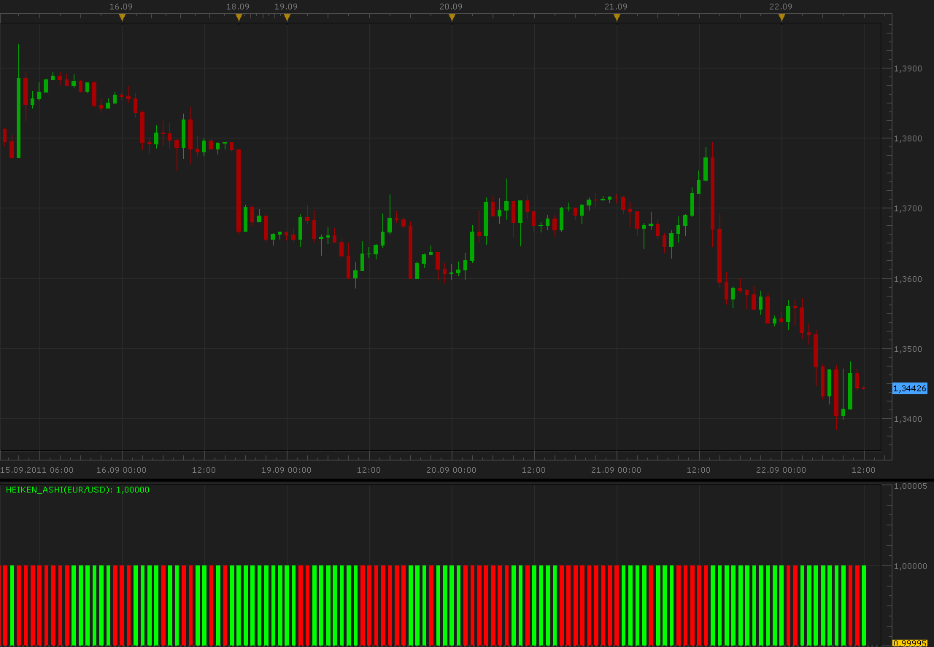
Task: Click the 15.09.2011 06:00 time label
Action: [x=37, y=470]
